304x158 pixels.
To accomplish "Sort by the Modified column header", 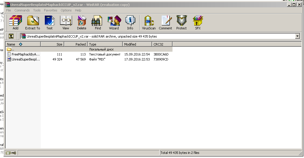I will [137, 44].
